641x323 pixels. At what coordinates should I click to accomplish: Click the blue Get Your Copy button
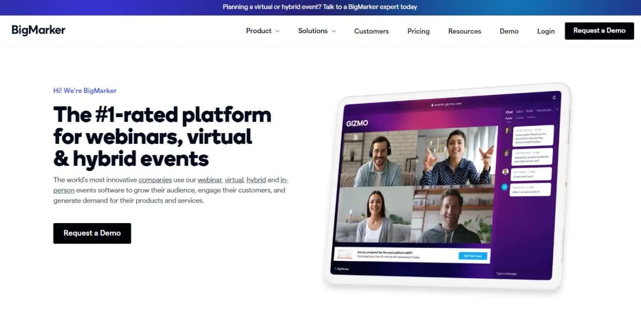pyautogui.click(x=473, y=256)
